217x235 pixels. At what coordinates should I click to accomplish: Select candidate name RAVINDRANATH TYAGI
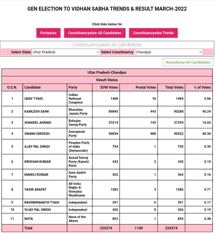point(42,202)
